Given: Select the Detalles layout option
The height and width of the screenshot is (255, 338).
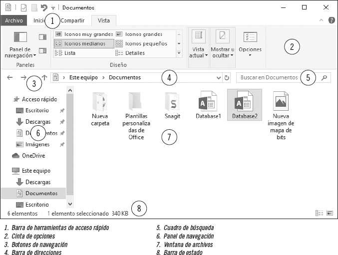Looking at the screenshot, I should 135,52.
